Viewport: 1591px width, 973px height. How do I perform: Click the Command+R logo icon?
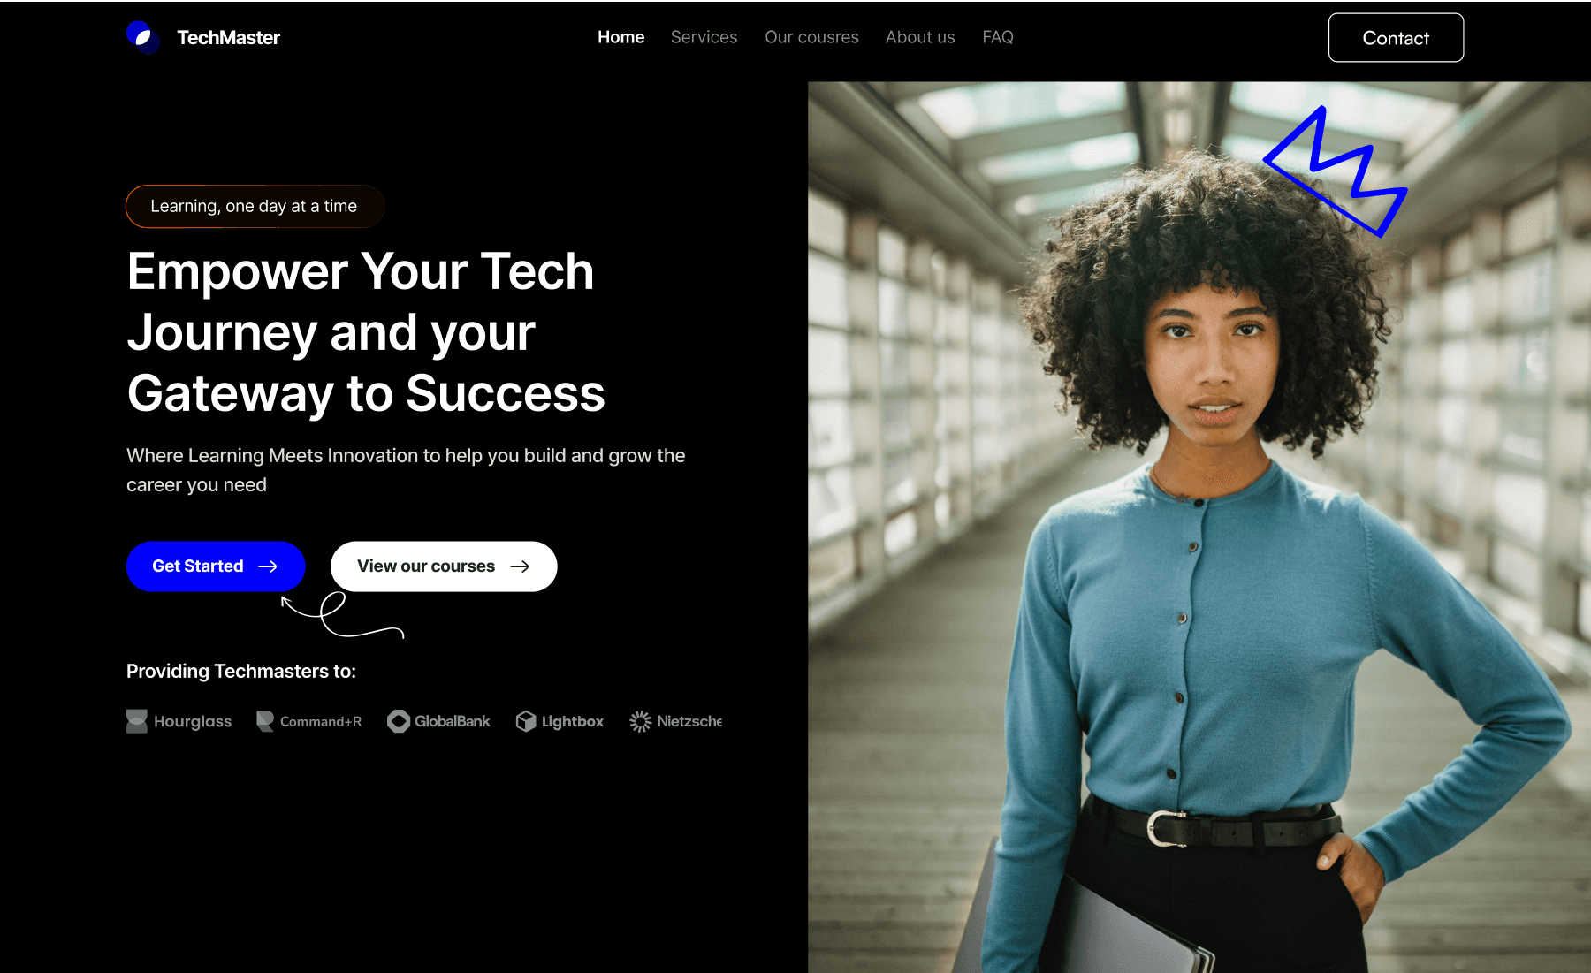coord(265,721)
